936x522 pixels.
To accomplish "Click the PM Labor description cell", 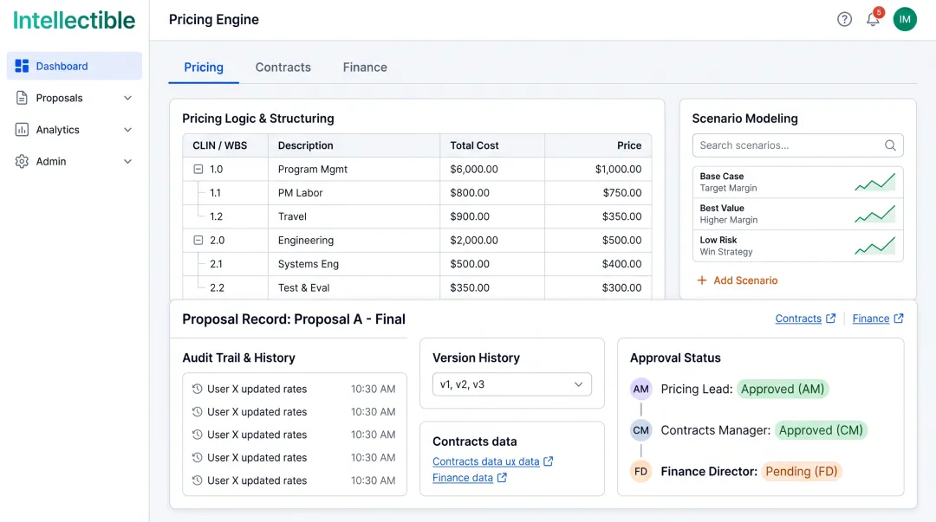I will coord(354,193).
